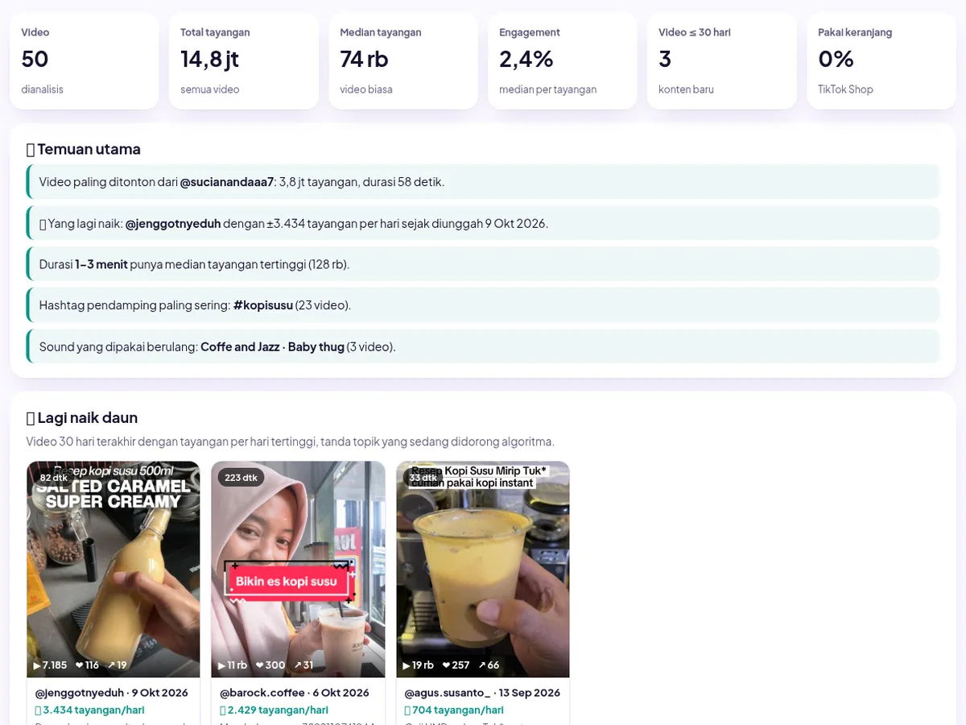This screenshot has width=966, height=725.
Task: Click the '19 rb' view count
Action: pyautogui.click(x=423, y=665)
